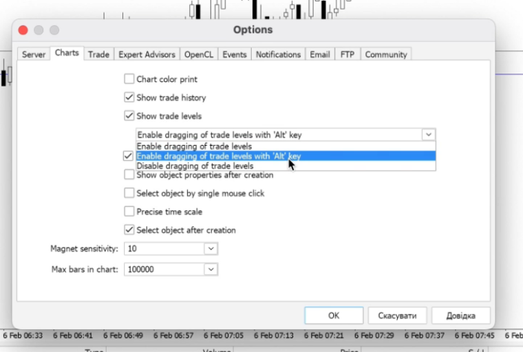Choose the highlighted 'with Alt key' dragging option
Image resolution: width=523 pixels, height=352 pixels.
point(286,156)
